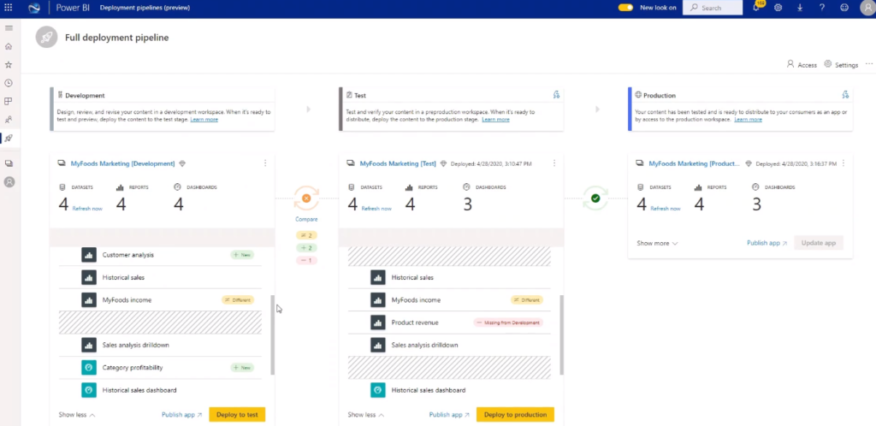Collapse Test list with Show less
876x426 pixels.
click(x=365, y=415)
